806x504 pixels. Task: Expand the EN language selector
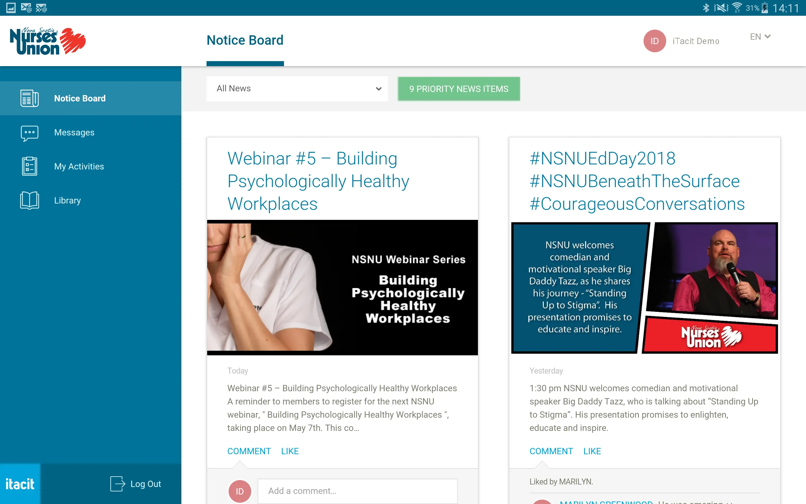[760, 37]
